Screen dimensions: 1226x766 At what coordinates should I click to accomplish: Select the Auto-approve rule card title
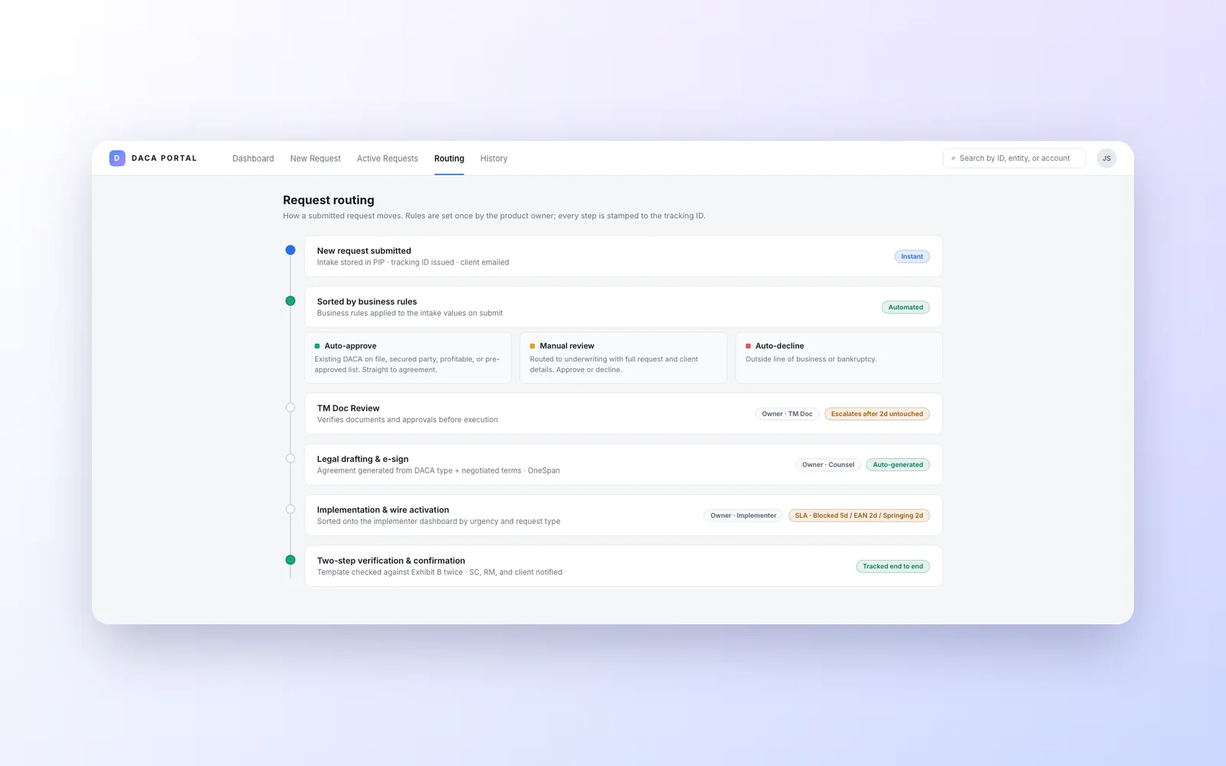pyautogui.click(x=350, y=346)
